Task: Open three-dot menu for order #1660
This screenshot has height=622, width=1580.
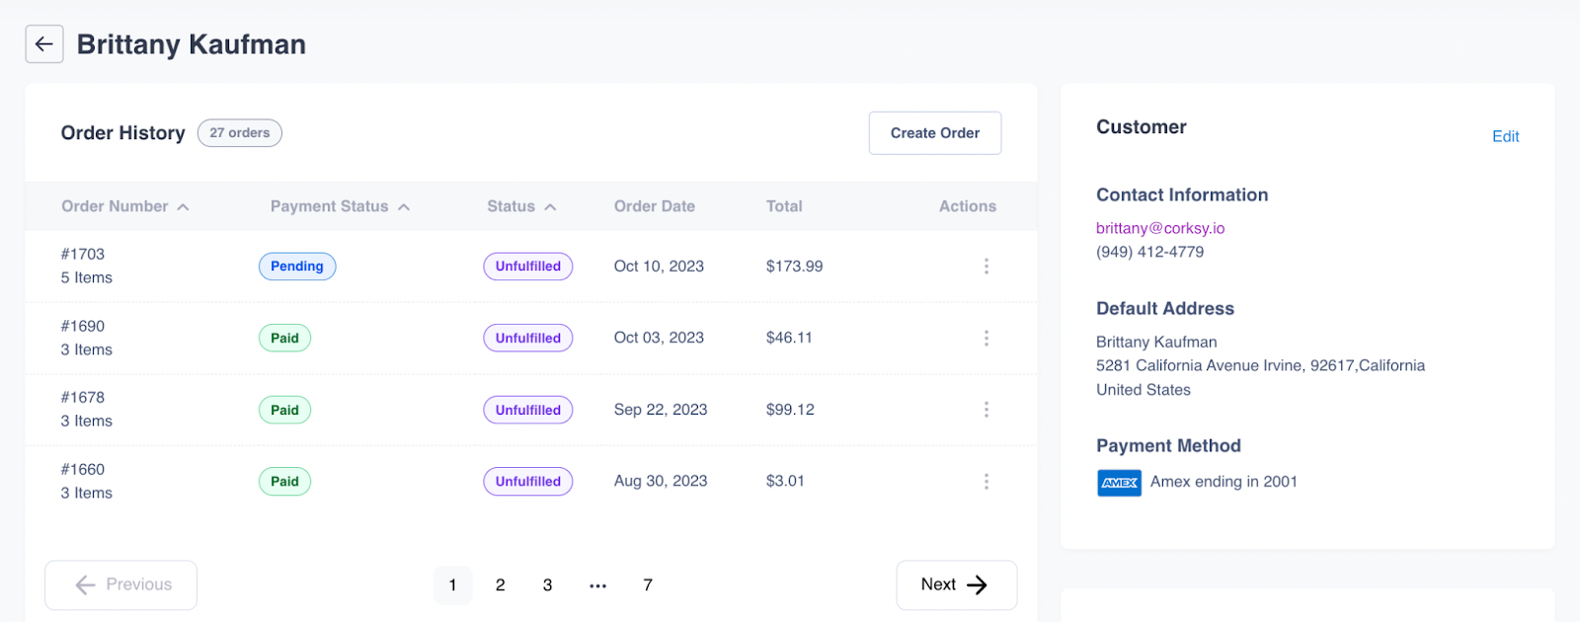Action: tap(986, 482)
